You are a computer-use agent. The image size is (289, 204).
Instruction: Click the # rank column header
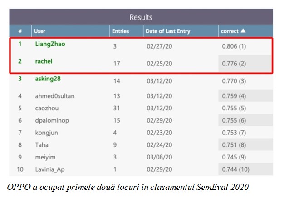[20, 31]
